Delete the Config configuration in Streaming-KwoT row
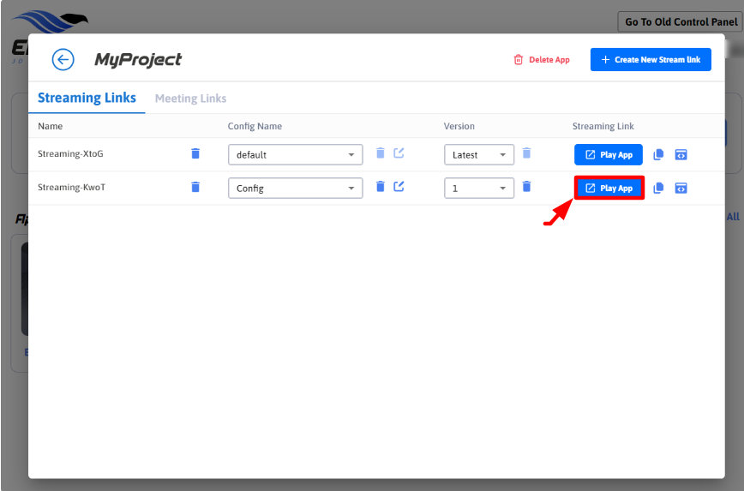This screenshot has height=491, width=744. tap(381, 187)
